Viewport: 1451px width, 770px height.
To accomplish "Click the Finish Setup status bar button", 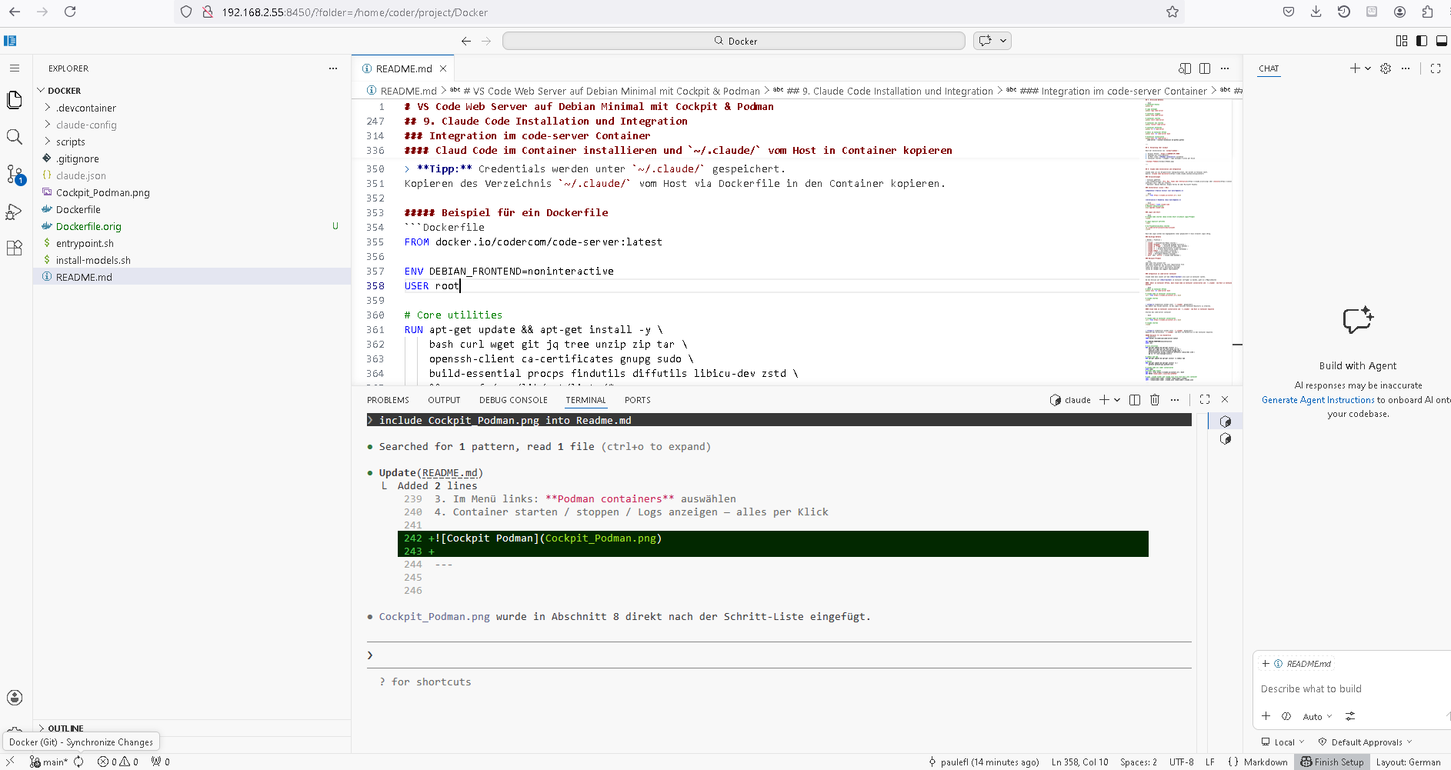I will tap(1332, 762).
